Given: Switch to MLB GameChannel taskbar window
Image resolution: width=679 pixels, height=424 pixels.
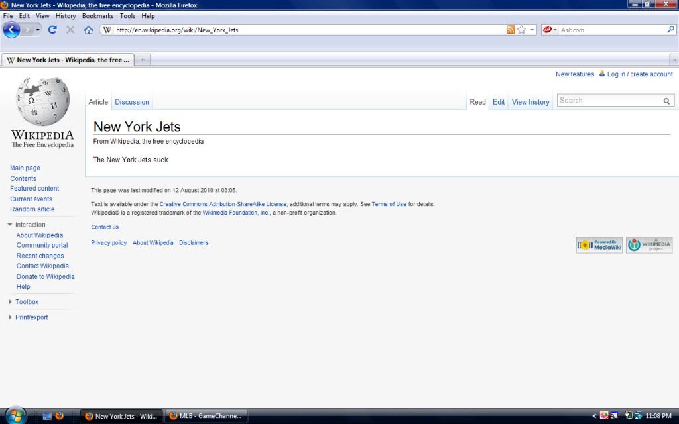Looking at the screenshot, I should 206,416.
